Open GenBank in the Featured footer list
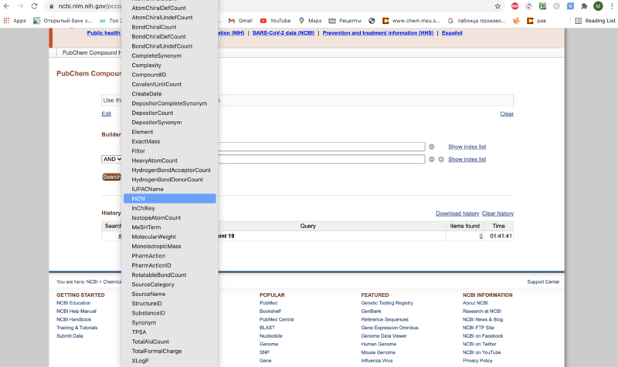 371,311
